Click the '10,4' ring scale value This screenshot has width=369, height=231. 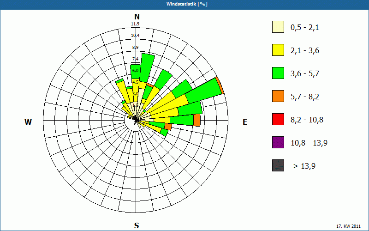[x=135, y=36]
